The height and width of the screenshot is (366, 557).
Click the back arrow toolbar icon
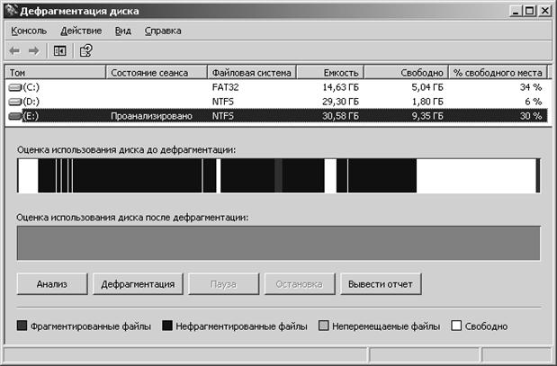(14, 50)
